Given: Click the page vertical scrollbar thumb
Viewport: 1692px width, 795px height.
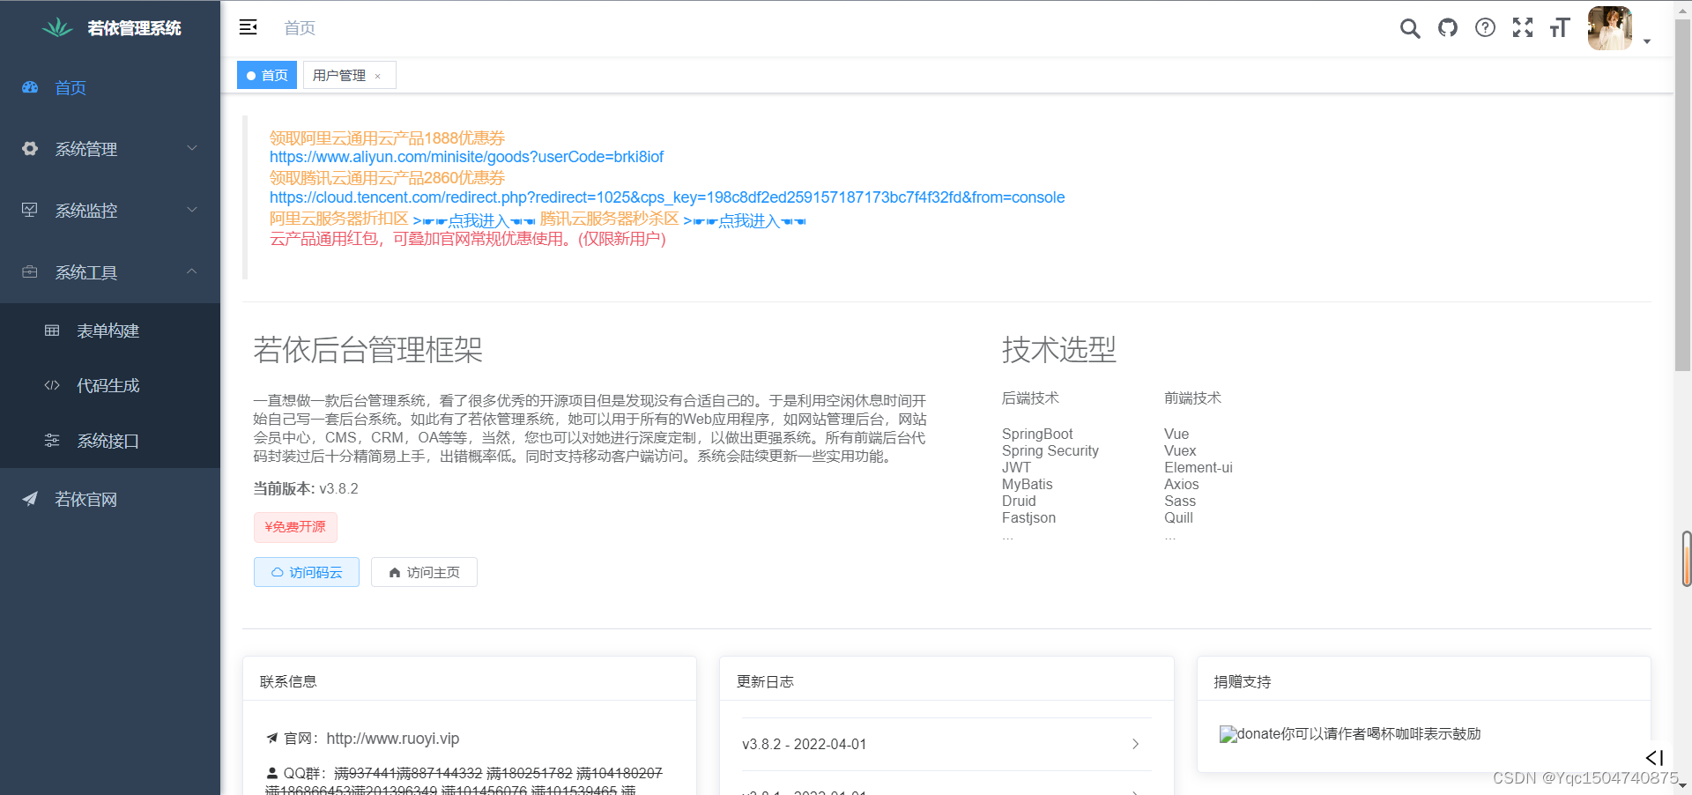Looking at the screenshot, I should (1682, 194).
